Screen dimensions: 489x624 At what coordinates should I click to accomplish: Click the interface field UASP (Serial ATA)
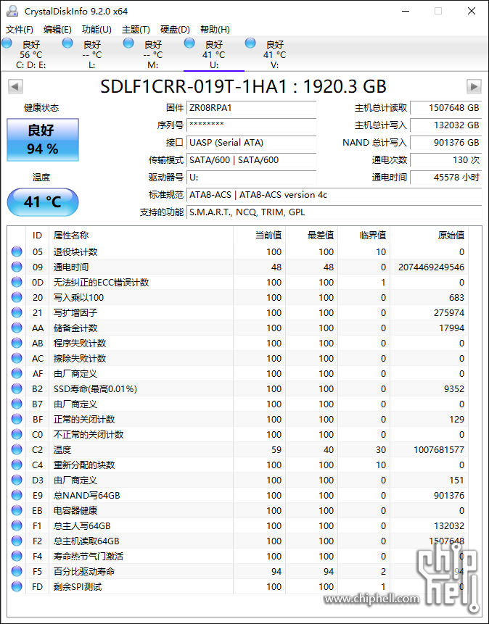252,143
